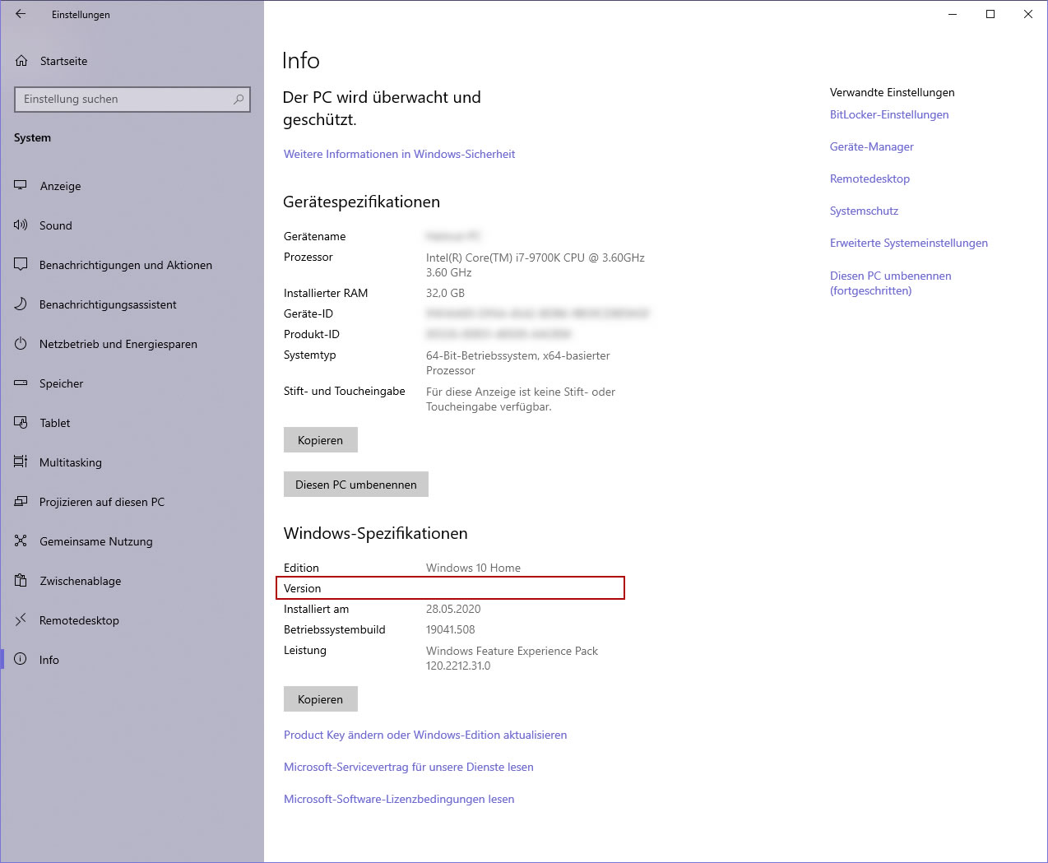Click Product Key ändern link
The height and width of the screenshot is (863, 1048).
[425, 735]
